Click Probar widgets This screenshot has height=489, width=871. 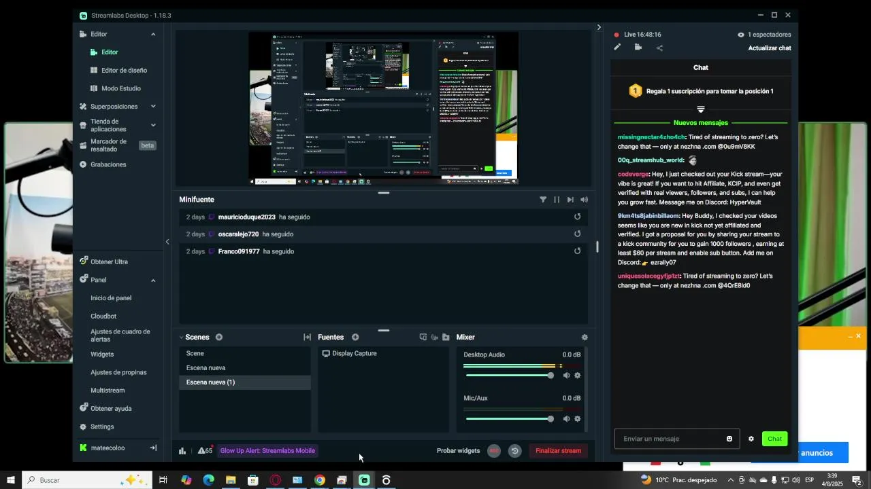click(x=458, y=450)
